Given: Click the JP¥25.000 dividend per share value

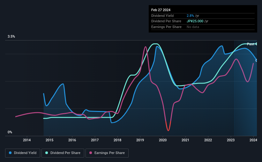Looking at the screenshot, I should (195, 21).
